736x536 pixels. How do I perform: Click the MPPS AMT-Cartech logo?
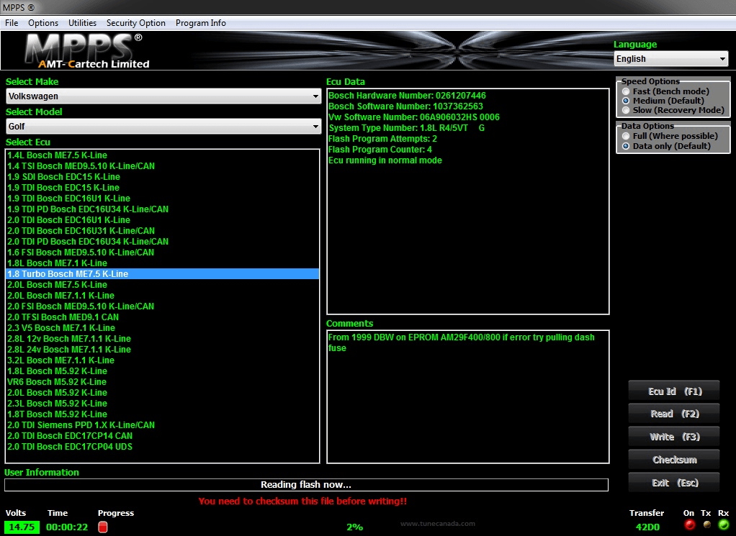[83, 50]
